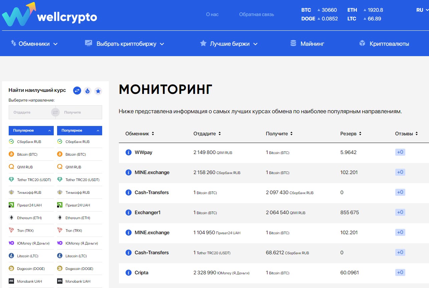The width and height of the screenshot is (429, 288).
Task: Select Сбербанк RUB in give column
Action: (x=31, y=142)
